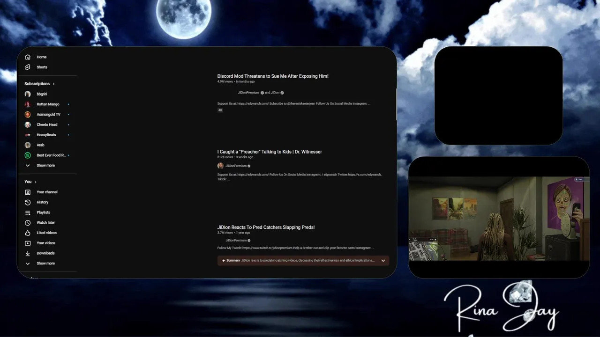
Task: Click the "812K views • 3 weeks ago" text
Action: [235, 157]
